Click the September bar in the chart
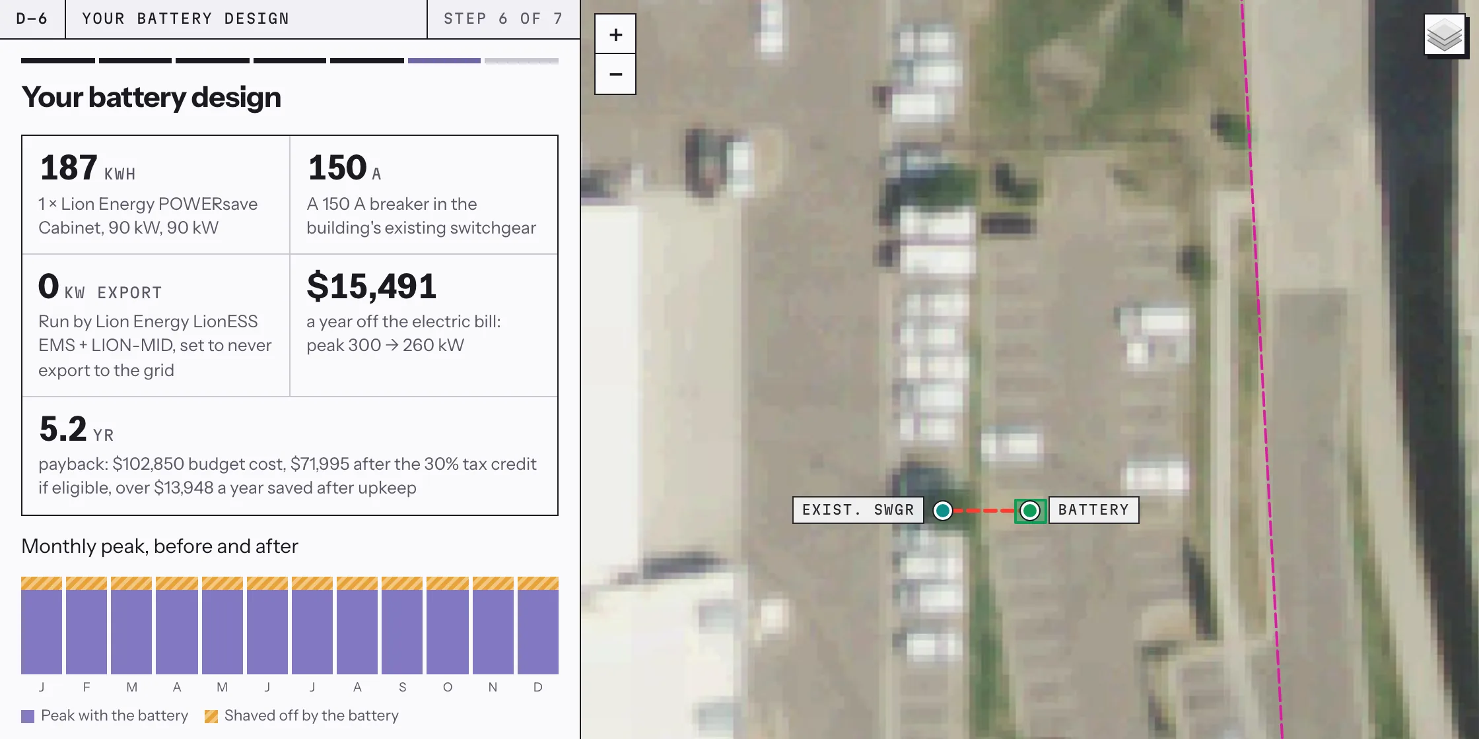This screenshot has width=1479, height=739. coord(402,626)
